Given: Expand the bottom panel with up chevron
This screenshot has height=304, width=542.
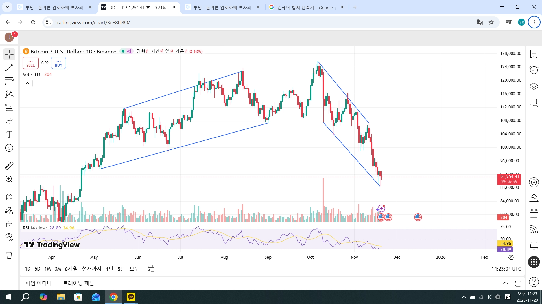Looking at the screenshot, I should pyautogui.click(x=505, y=283).
